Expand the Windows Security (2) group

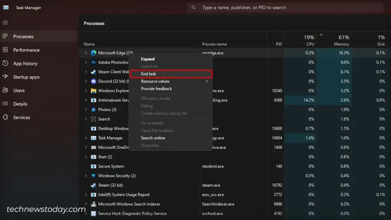pos(86,176)
